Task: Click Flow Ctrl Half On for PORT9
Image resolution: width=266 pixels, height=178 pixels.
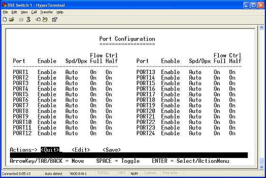Action: tap(109, 116)
